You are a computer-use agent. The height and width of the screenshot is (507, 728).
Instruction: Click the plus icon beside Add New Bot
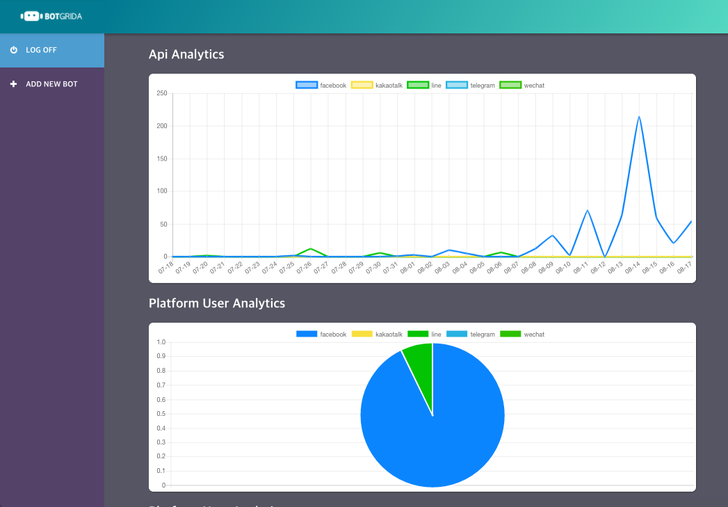13,84
